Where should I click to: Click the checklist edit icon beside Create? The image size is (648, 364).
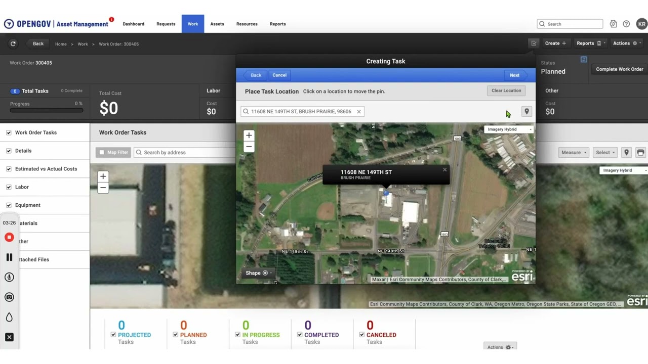point(534,43)
